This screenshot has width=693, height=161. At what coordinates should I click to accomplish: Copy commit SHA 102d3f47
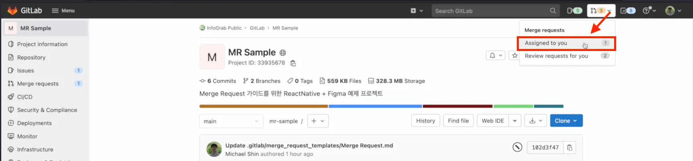pos(569,147)
